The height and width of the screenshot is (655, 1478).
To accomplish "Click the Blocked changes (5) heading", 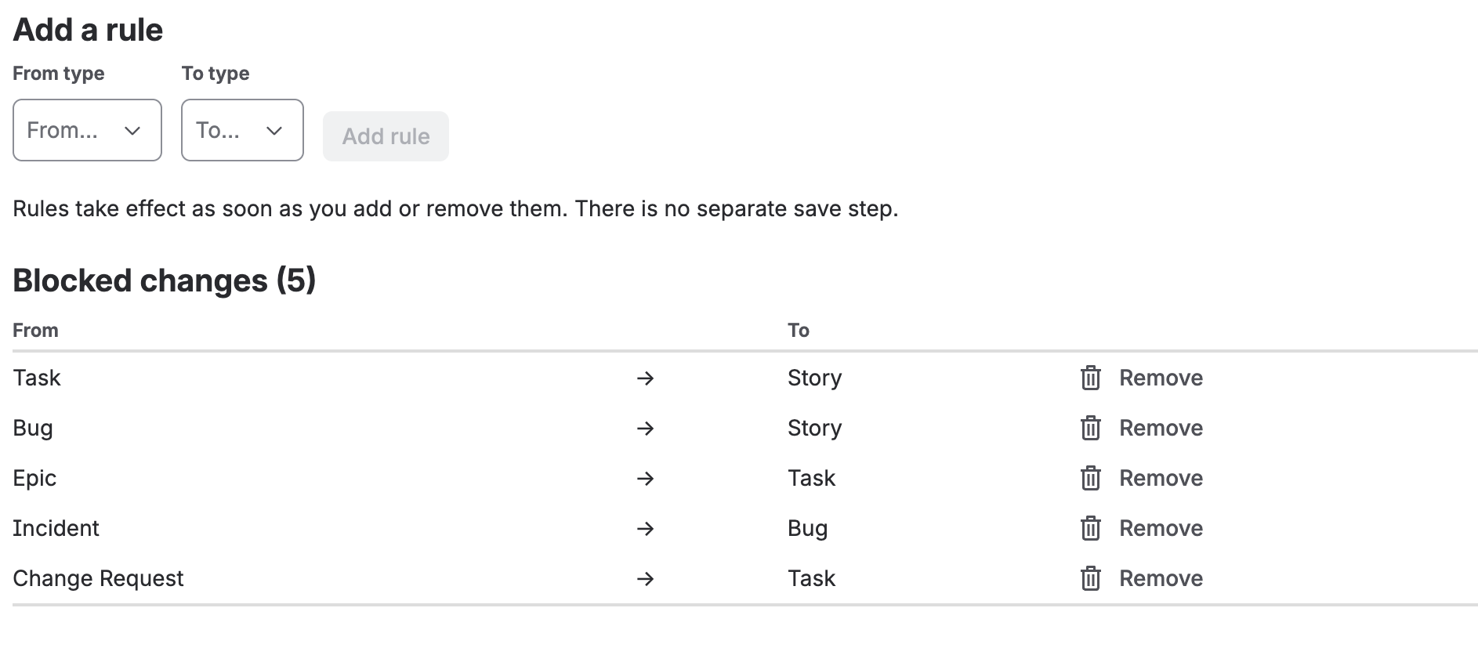I will [165, 280].
